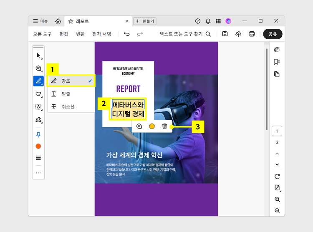Zoom out with magnifier minus
Image resolution: width=313 pixels, height=232 pixels.
click(x=277, y=211)
